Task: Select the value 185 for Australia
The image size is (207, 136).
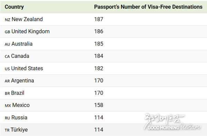Action: [x=99, y=44]
